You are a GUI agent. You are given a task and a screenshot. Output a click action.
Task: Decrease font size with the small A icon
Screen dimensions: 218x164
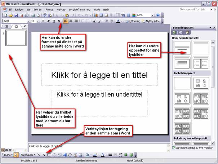(x=99, y=21)
